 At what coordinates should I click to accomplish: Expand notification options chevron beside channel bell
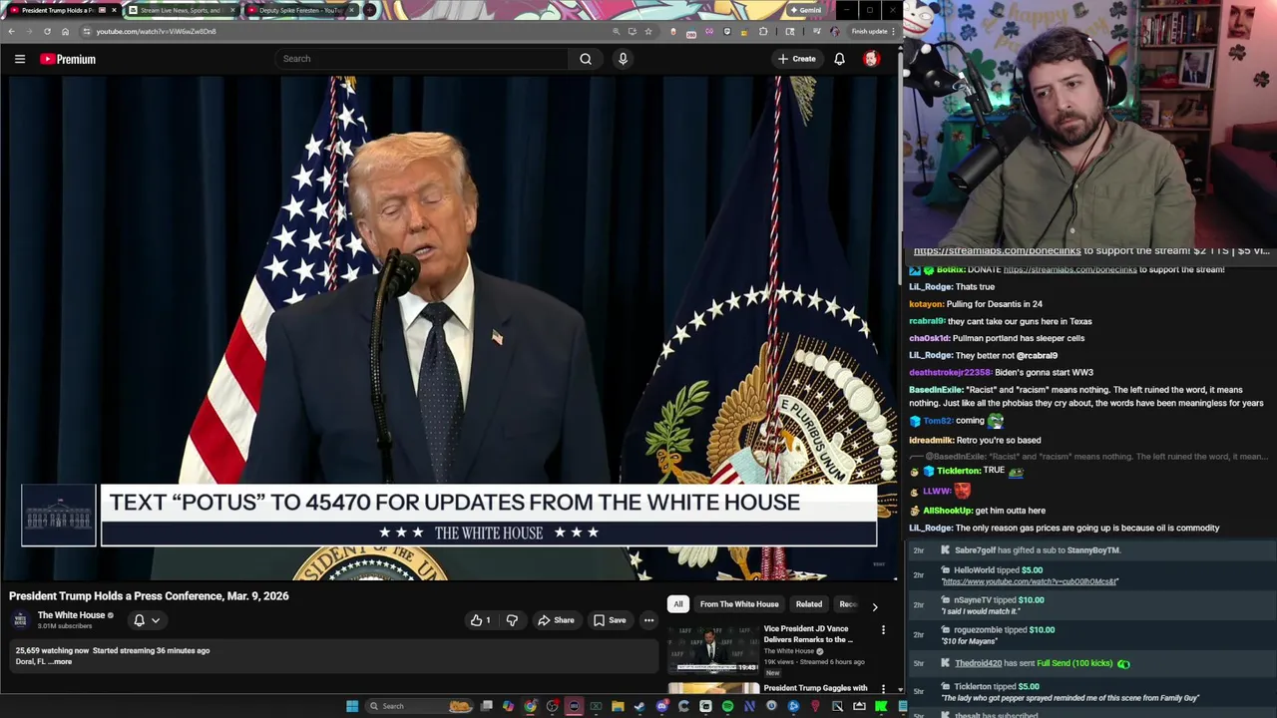pos(156,620)
